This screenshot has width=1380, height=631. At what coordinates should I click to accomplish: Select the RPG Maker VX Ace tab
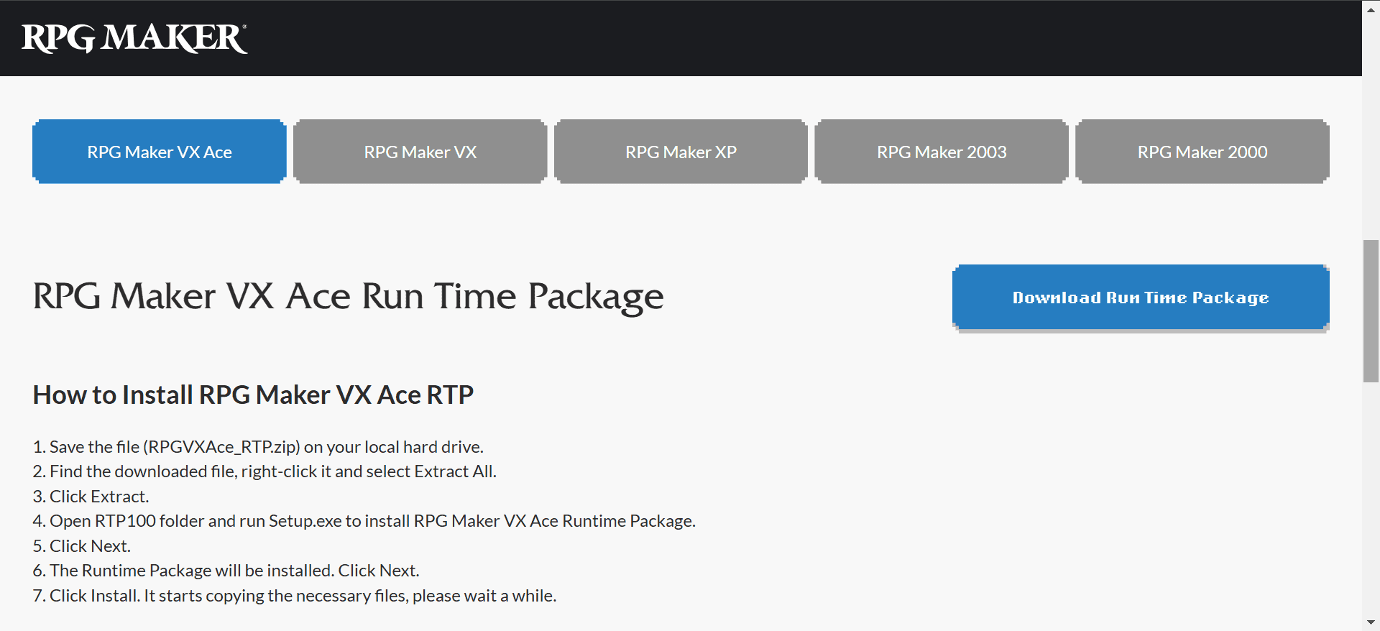(x=160, y=152)
